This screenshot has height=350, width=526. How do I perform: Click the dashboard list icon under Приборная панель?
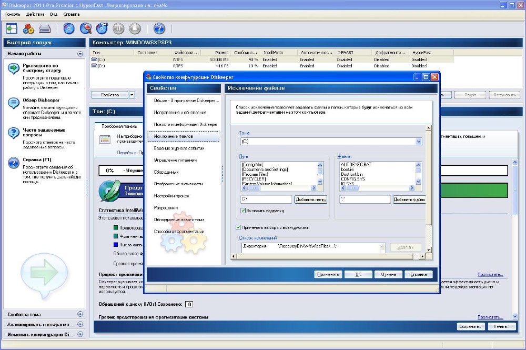point(105,139)
